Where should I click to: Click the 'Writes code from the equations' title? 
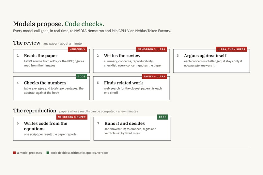click(45, 126)
